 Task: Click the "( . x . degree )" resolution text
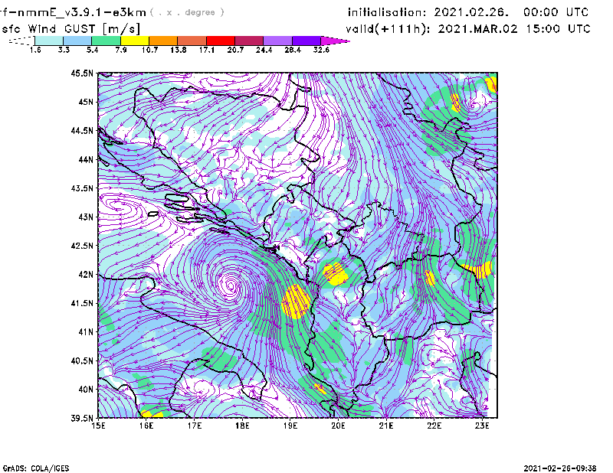pyautogui.click(x=188, y=12)
